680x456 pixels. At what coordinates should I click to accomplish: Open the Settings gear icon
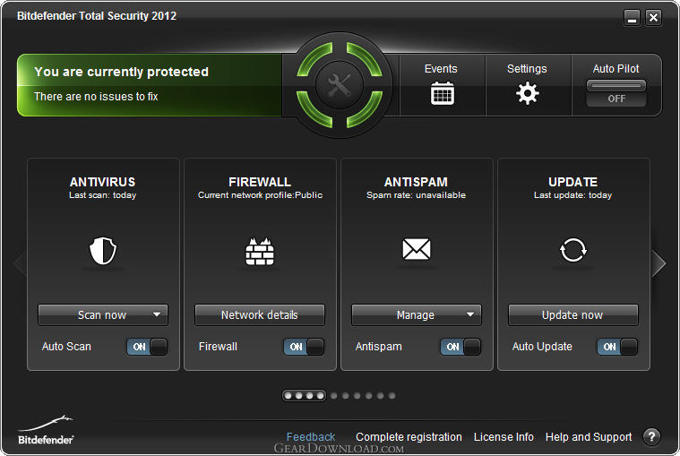[x=528, y=93]
